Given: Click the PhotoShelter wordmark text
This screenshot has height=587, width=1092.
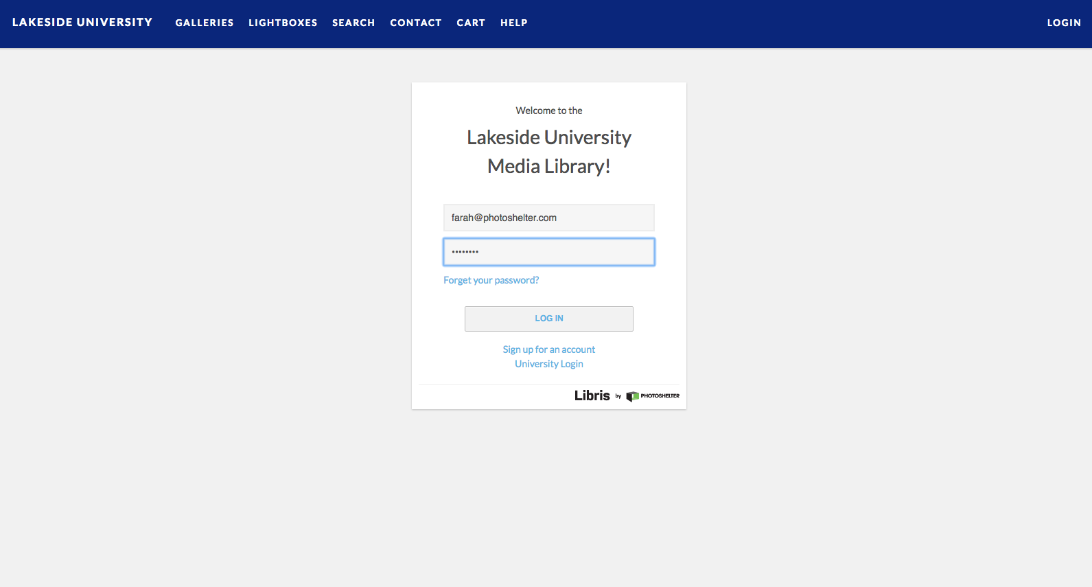Looking at the screenshot, I should coord(660,396).
